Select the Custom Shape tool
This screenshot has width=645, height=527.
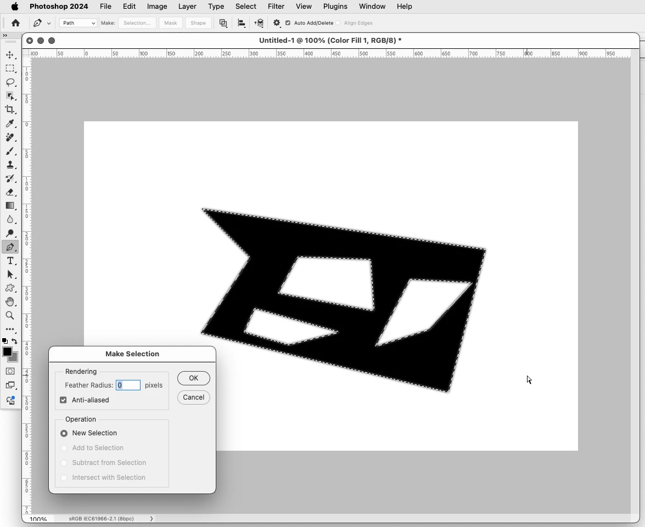(x=10, y=288)
